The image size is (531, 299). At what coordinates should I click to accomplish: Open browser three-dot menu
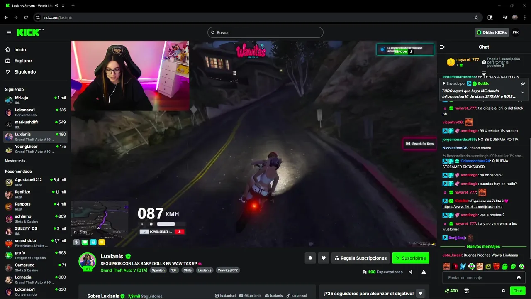[524, 17]
